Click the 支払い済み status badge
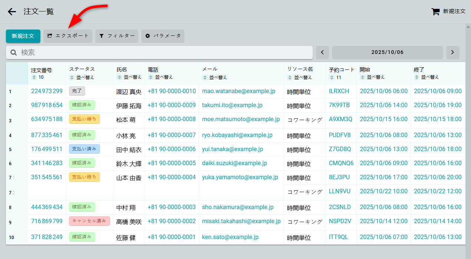 point(84,149)
